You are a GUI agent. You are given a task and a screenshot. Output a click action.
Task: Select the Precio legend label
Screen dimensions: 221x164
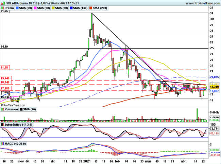click(x=9, y=8)
